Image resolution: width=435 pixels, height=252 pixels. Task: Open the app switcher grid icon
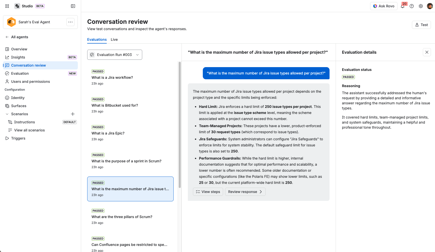click(x=7, y=6)
